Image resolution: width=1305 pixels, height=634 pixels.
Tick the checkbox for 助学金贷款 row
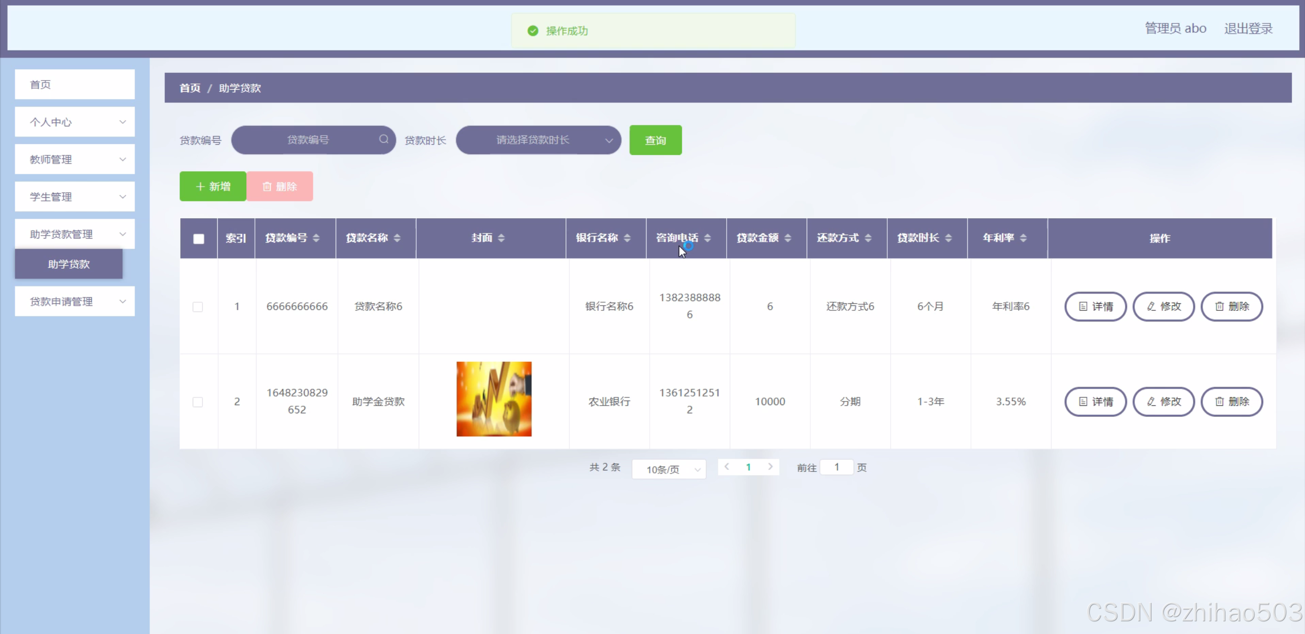pyautogui.click(x=198, y=402)
